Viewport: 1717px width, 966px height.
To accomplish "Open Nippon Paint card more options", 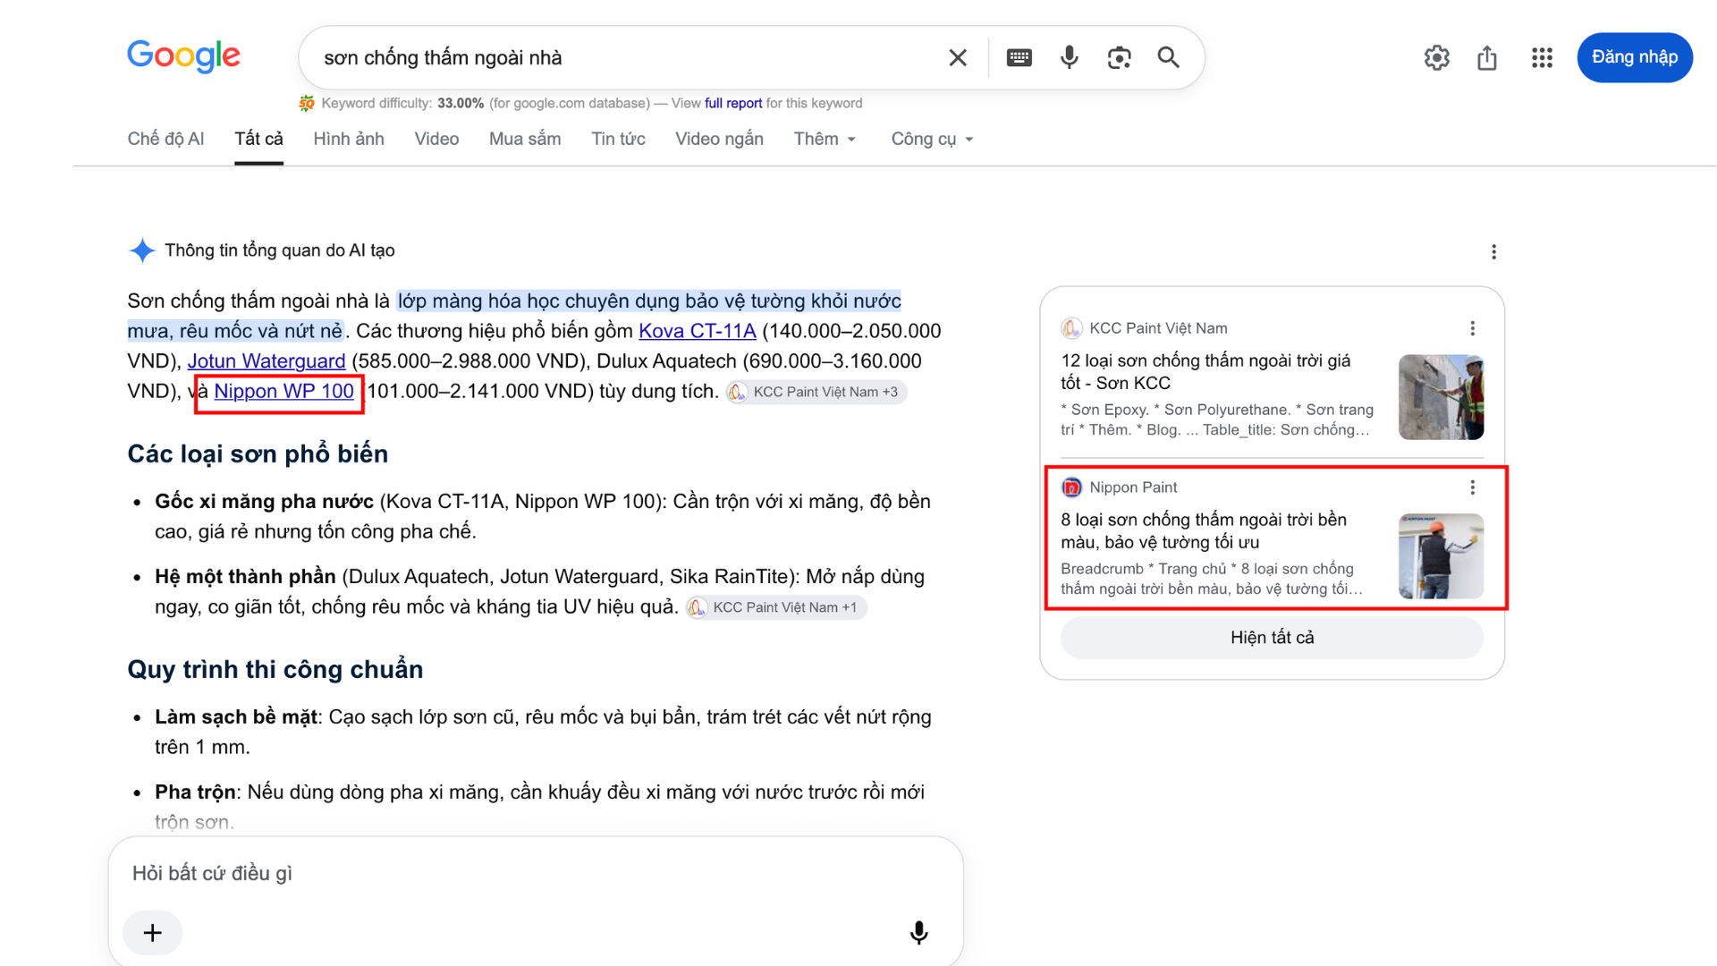I will pos(1472,487).
